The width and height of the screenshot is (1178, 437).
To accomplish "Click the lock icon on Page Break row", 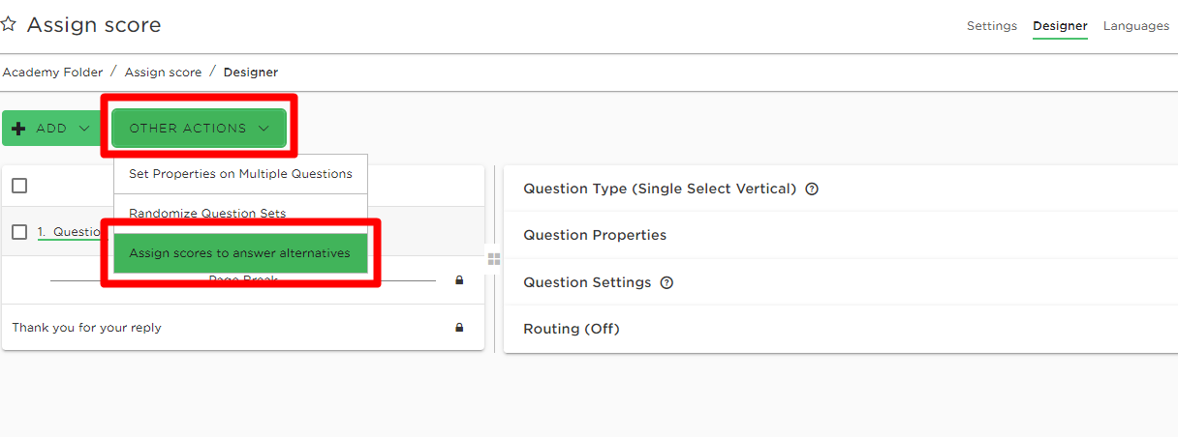I will coord(459,280).
